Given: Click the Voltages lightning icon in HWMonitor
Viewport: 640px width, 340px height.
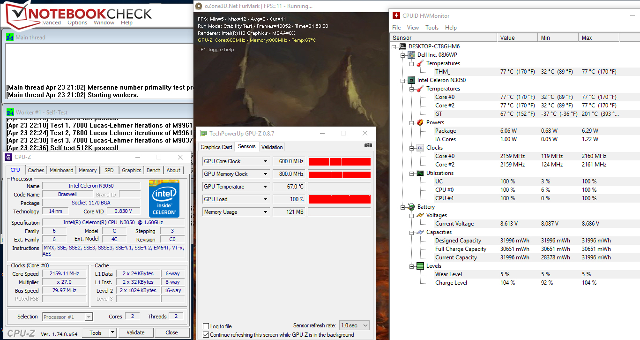Looking at the screenshot, I should 420,215.
